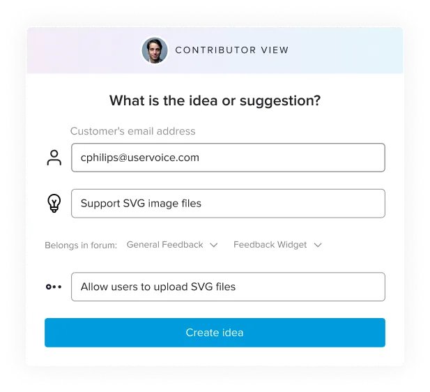Click the three-dots description icon
The height and width of the screenshot is (392, 430).
click(54, 287)
